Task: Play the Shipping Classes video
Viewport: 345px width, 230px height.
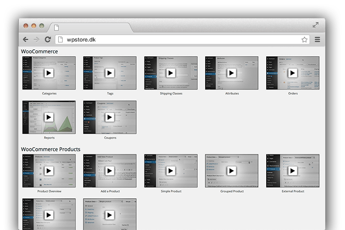Action: click(x=171, y=73)
